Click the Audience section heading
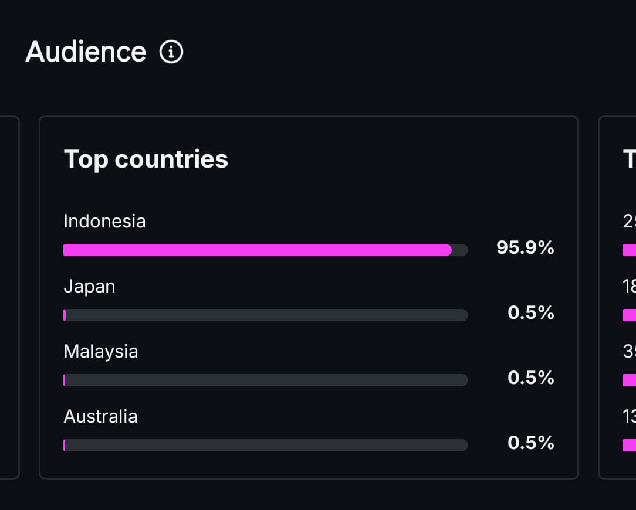 (86, 52)
